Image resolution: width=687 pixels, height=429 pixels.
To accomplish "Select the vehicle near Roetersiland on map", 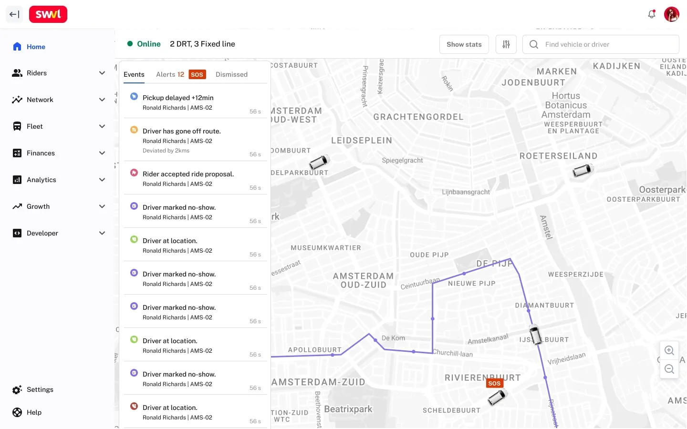I will point(583,170).
